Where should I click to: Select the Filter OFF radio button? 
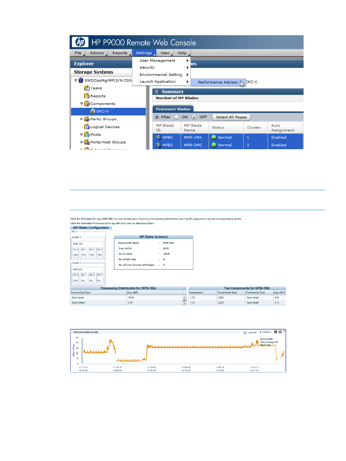coord(194,117)
